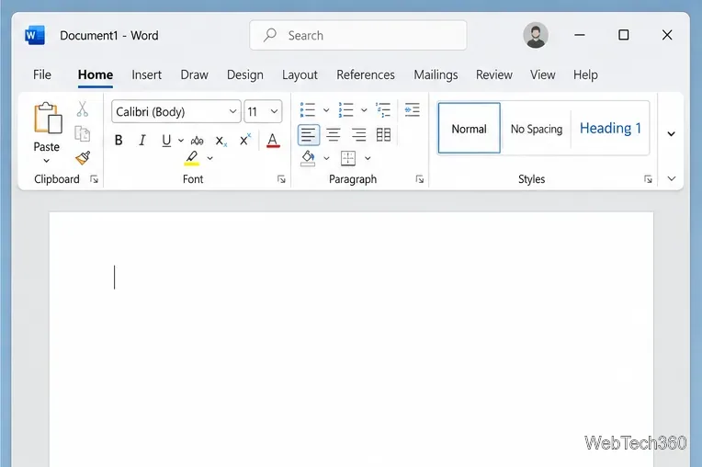
Task: Switch to the Review tab
Action: pyautogui.click(x=493, y=74)
